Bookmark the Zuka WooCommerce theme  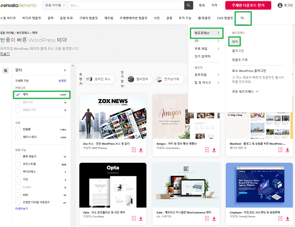pos(207,219)
